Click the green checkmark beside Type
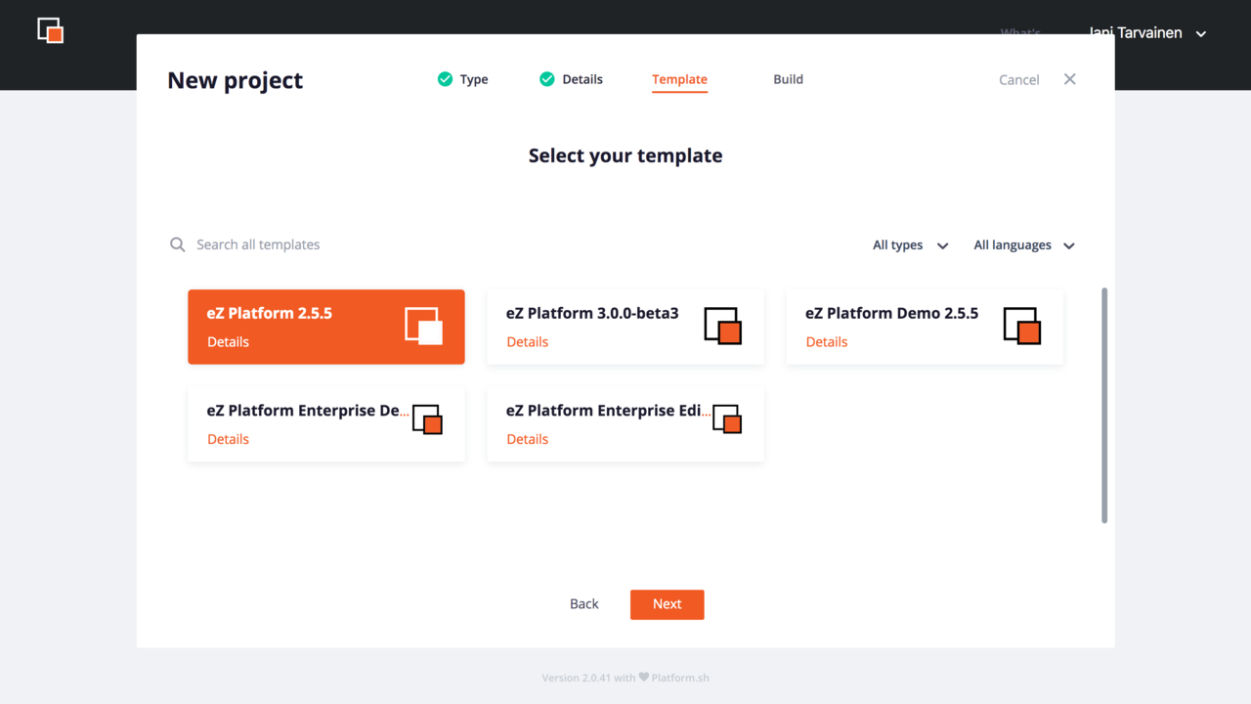 [445, 79]
